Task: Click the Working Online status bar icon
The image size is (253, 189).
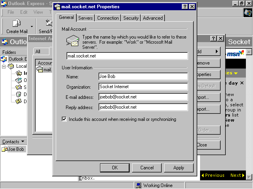Action: [138, 185]
